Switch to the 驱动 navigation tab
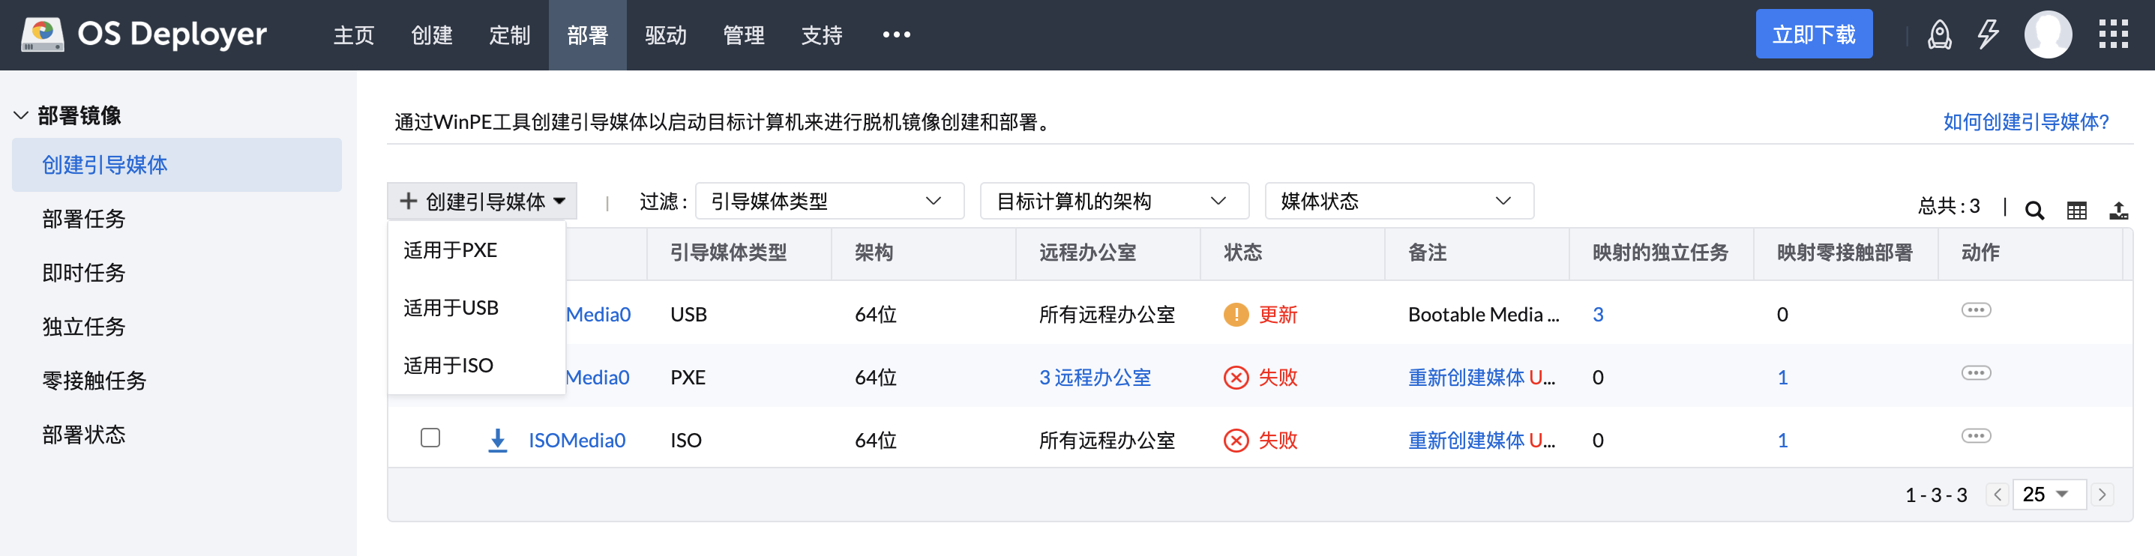Viewport: 2155px width, 556px height. [665, 35]
